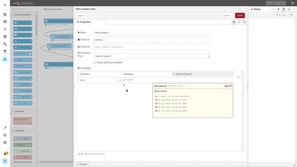Screen dimensions: 297x167
Task: Open the all nodes debug filter
Action: pyautogui.click(x=281, y=15)
